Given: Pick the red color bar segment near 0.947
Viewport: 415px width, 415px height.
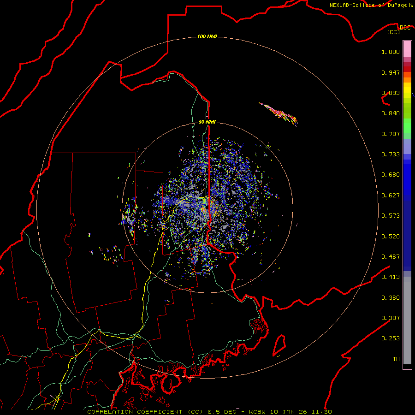Looking at the screenshot, I should pyautogui.click(x=407, y=69).
